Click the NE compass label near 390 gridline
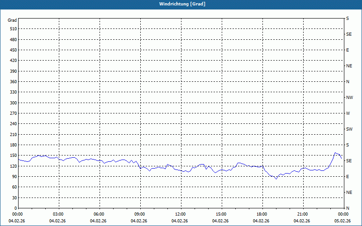 click(x=349, y=66)
